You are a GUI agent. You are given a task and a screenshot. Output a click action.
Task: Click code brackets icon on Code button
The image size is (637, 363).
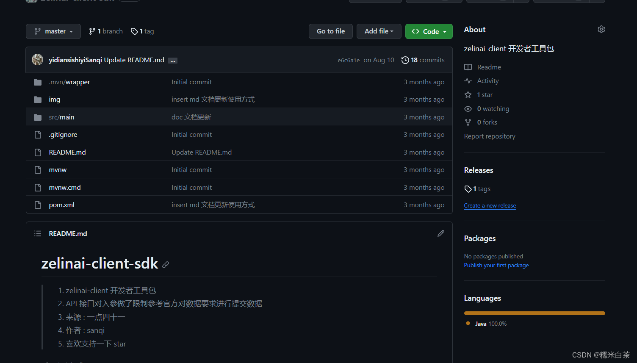[415, 31]
